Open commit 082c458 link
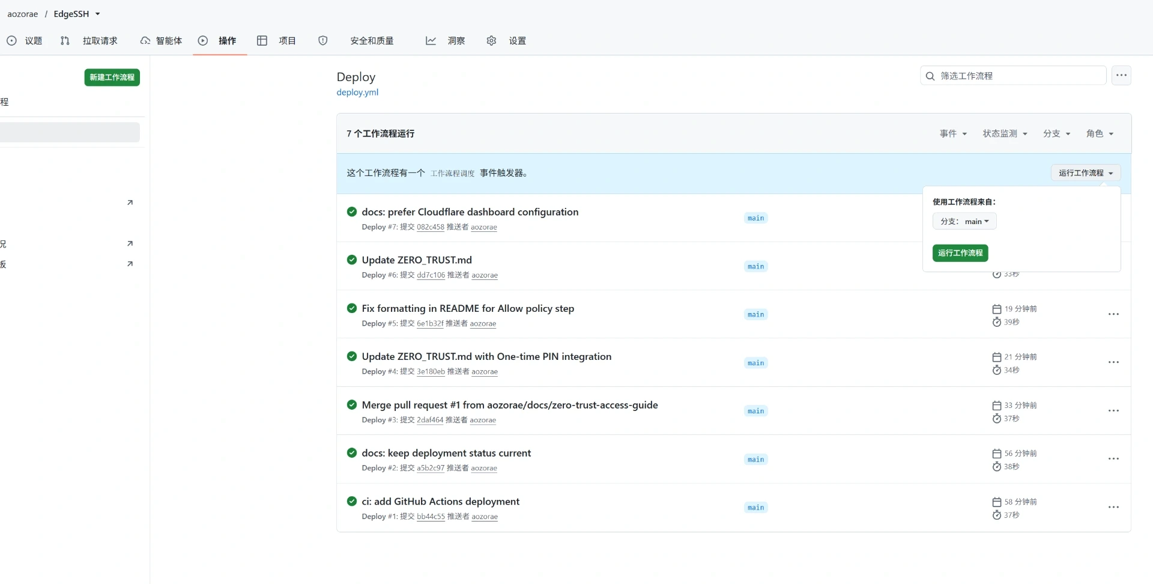This screenshot has height=584, width=1153. pyautogui.click(x=431, y=227)
